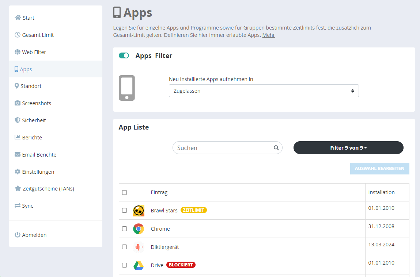This screenshot has width=420, height=277.
Task: Click installation date 13.03.2024
Action: [381, 245]
